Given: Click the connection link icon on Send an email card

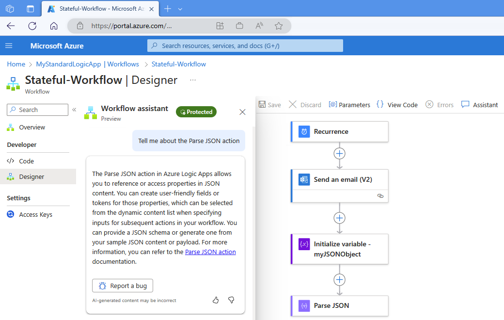Looking at the screenshot, I should 380,196.
